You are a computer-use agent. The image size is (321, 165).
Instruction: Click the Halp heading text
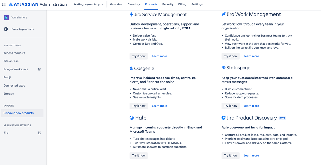tap(141, 118)
